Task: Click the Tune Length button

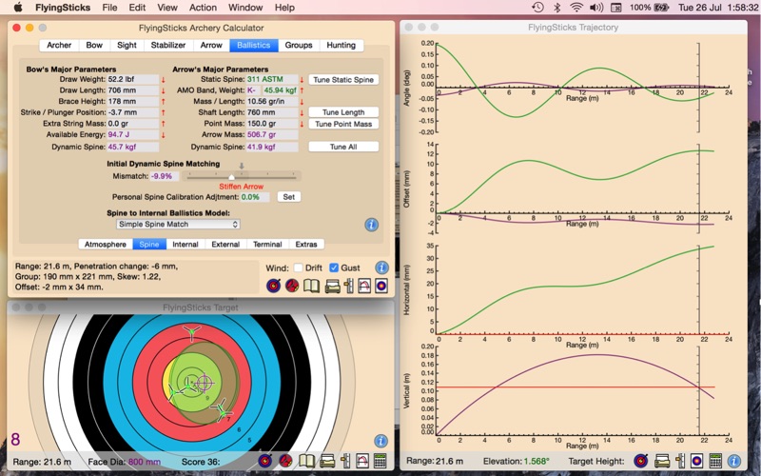Action: [x=343, y=112]
